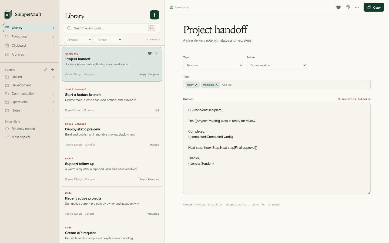The width and height of the screenshot is (389, 243).
Task: Open Start a feature branch snippet
Action: click(x=112, y=100)
